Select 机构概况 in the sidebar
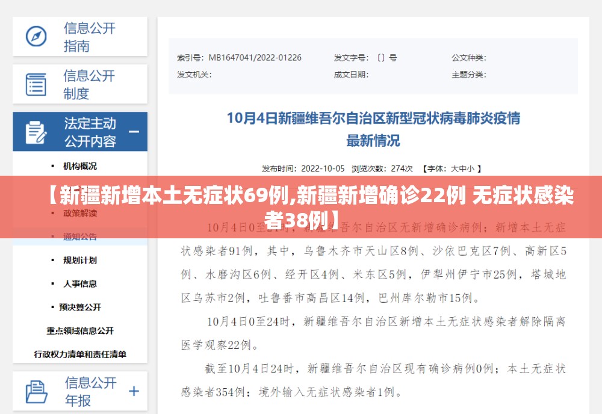 tap(80, 166)
